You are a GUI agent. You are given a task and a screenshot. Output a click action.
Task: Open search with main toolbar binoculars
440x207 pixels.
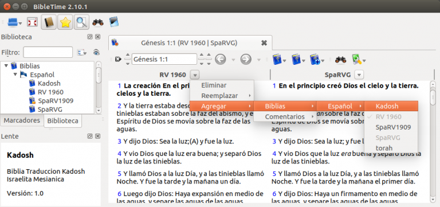[98, 22]
